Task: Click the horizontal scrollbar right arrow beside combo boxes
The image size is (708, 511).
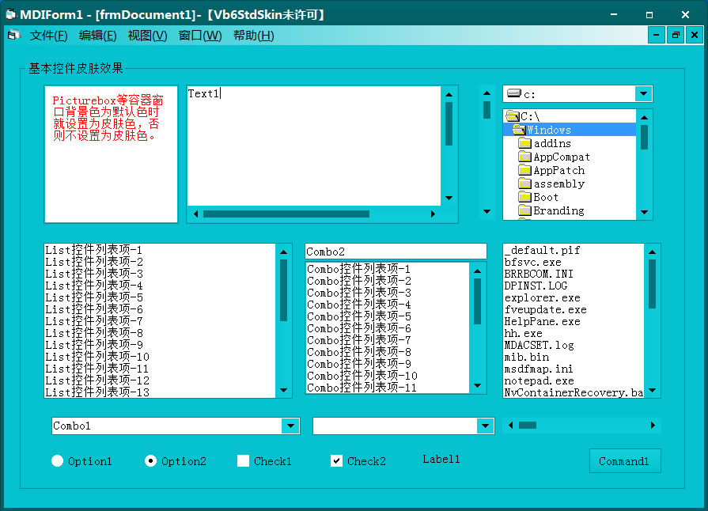Action: (653, 426)
